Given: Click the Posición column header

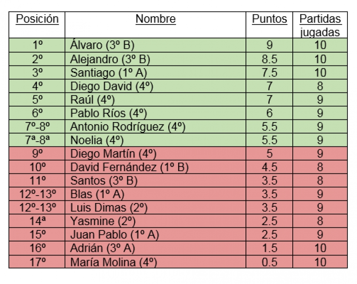Looking at the screenshot, I should pos(37,19).
